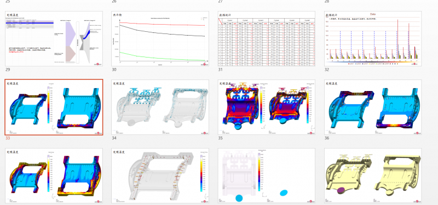438x205 pixels.
Task: Select slide 32 bar chart titled Data
Action: coord(373,38)
